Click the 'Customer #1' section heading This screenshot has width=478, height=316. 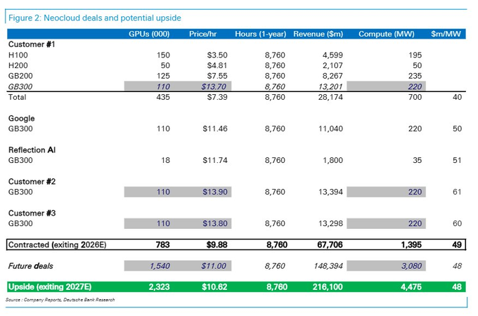pyautogui.click(x=32, y=44)
